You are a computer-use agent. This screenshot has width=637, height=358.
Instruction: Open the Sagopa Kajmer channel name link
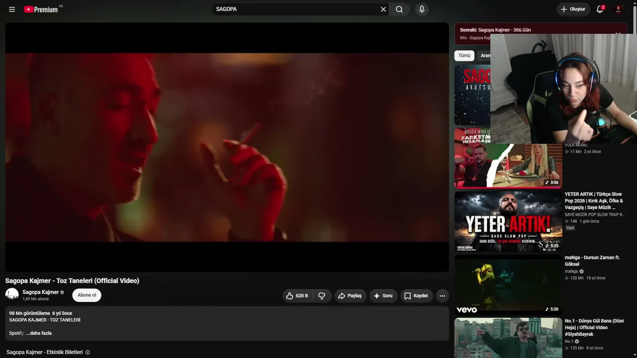[40, 292]
